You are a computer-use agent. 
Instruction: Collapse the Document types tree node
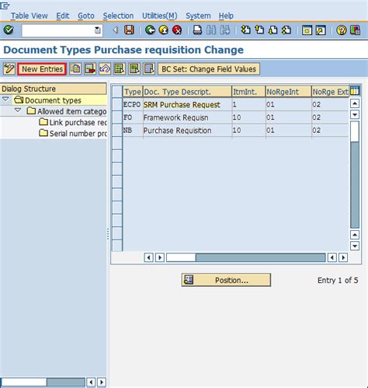click(5, 100)
